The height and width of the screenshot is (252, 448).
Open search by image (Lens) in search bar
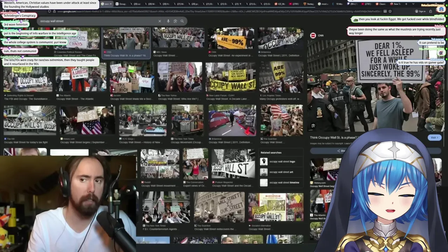[175, 21]
